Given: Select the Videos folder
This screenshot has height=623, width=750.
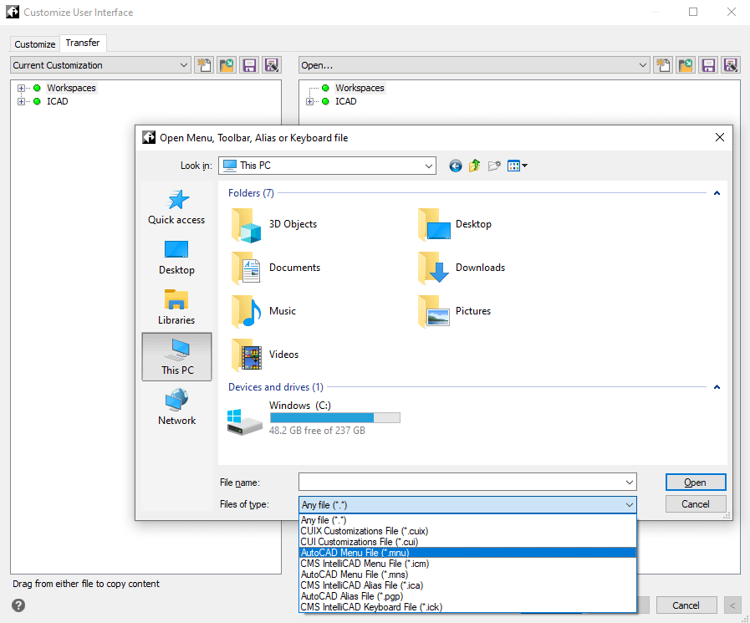Looking at the screenshot, I should (265, 355).
